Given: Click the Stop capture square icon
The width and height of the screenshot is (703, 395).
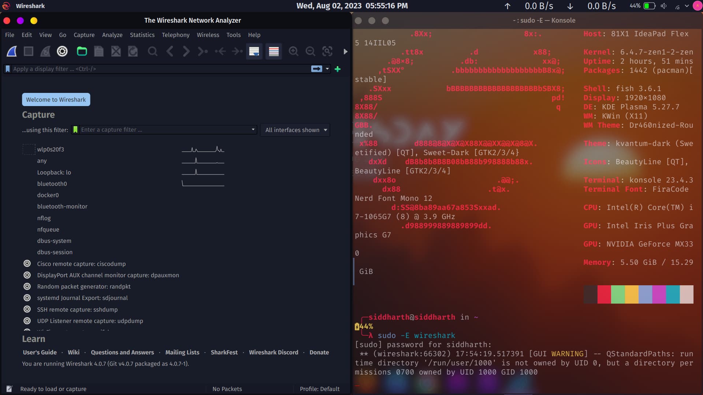Looking at the screenshot, I should tap(29, 52).
